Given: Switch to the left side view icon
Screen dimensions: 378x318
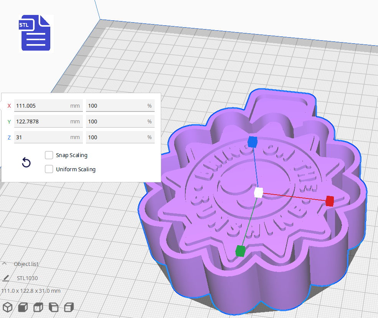Looking at the screenshot, I should click(53, 307).
